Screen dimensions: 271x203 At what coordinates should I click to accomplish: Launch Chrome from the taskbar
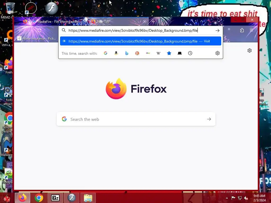click(x=39, y=198)
